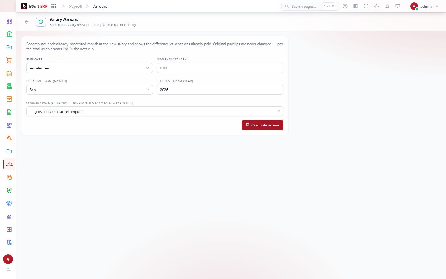This screenshot has height=279, width=446.
Task: Open the handshake sidebar icon
Action: [9, 203]
